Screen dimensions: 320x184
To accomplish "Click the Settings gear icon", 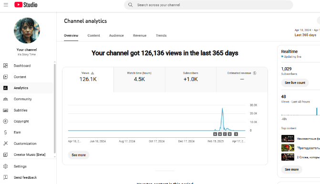I will 6,166.
